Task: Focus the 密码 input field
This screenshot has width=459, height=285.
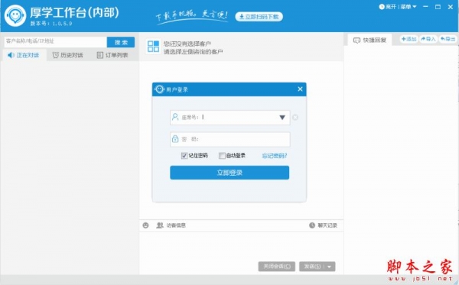Action: [229, 139]
